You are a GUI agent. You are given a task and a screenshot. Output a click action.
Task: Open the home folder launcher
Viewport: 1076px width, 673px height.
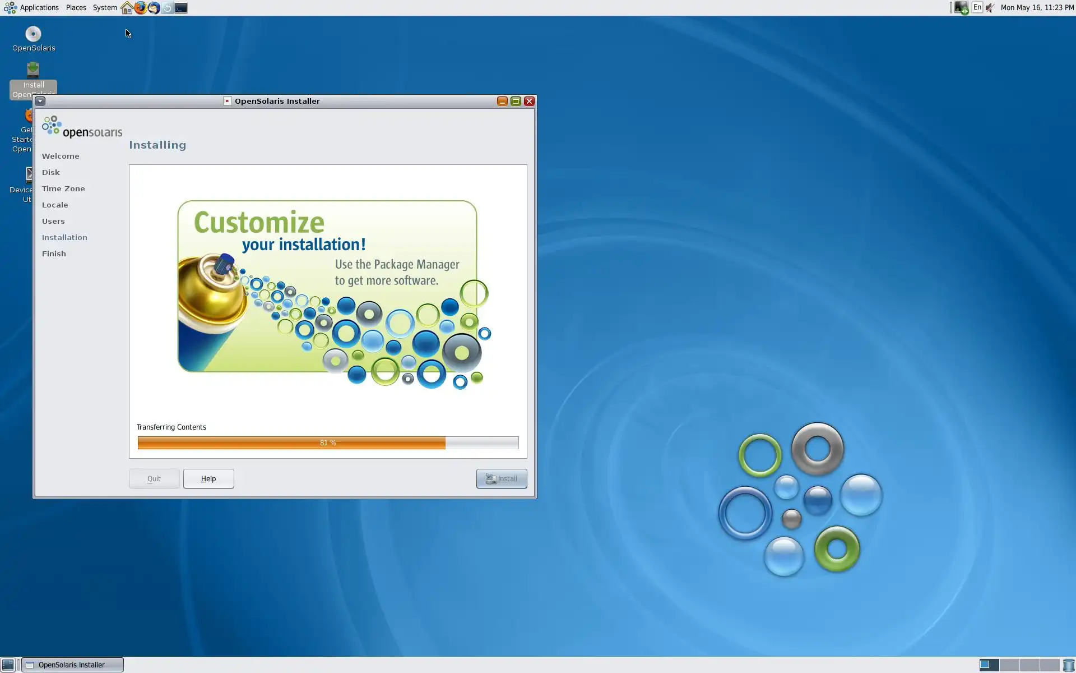(x=127, y=8)
